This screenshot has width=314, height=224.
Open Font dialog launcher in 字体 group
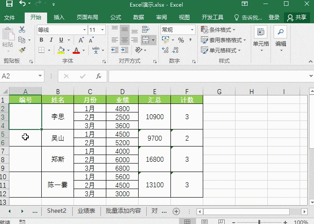coord(104,62)
